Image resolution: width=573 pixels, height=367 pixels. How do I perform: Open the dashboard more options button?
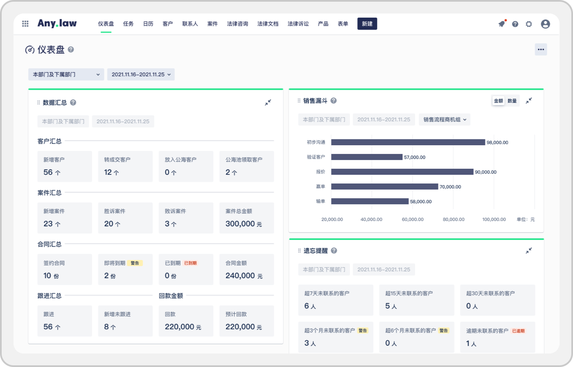tap(541, 50)
